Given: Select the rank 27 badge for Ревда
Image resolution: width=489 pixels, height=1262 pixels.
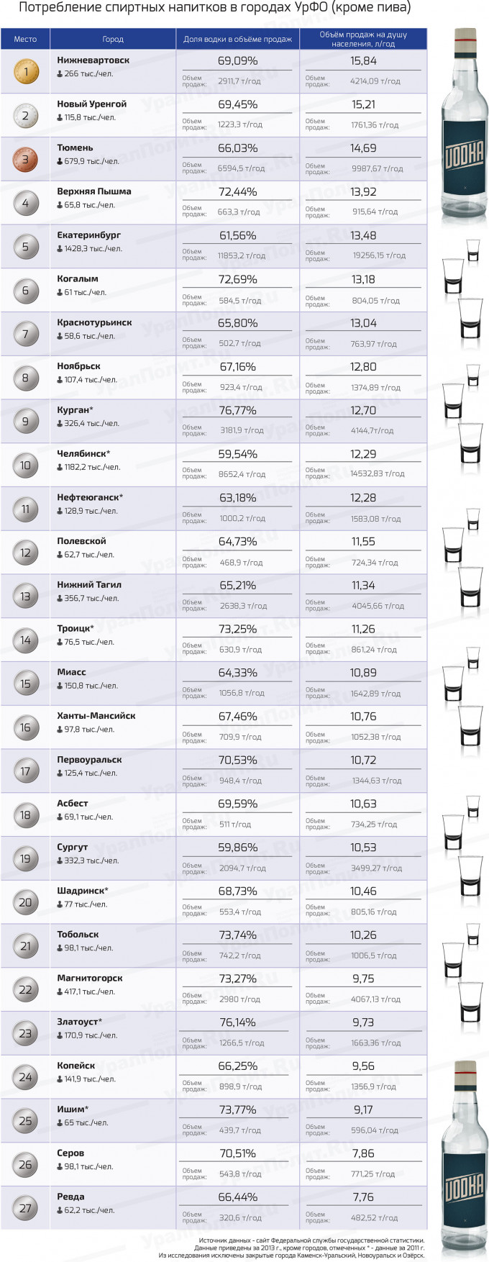Looking at the screenshot, I should click(25, 1208).
